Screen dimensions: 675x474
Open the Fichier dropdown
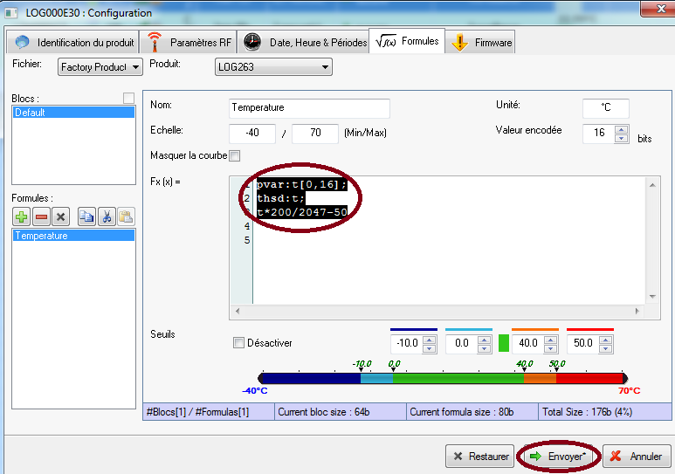[x=100, y=66]
